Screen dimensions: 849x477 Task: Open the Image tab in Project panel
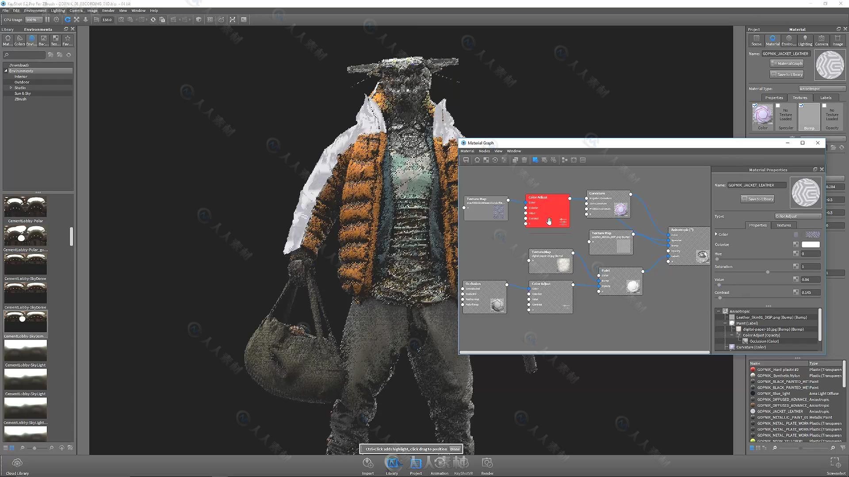(838, 40)
